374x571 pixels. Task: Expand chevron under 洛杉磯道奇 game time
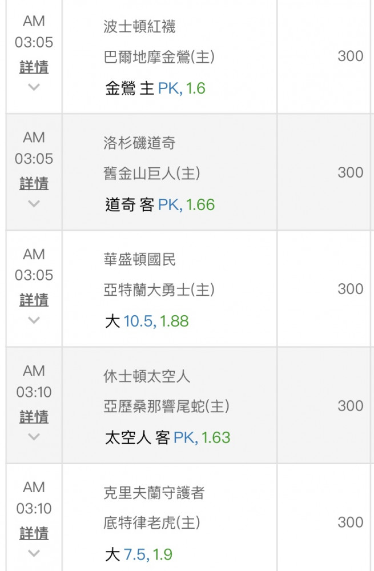34,203
